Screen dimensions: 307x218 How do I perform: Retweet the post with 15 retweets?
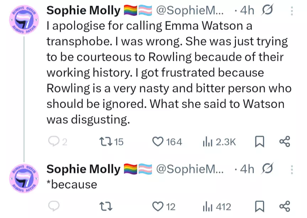click(x=111, y=142)
